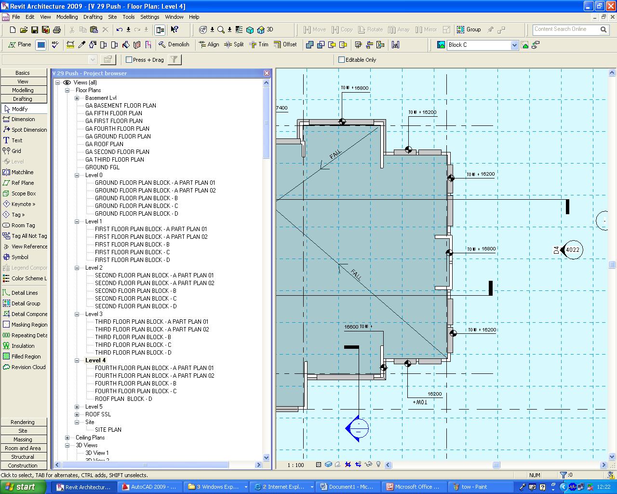The height and width of the screenshot is (494, 617).
Task: Click the Trim tool
Action: (259, 44)
